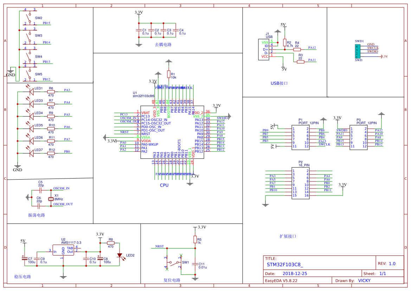Select capacitor C11 0.01u
411x291 pixels.
point(195,264)
